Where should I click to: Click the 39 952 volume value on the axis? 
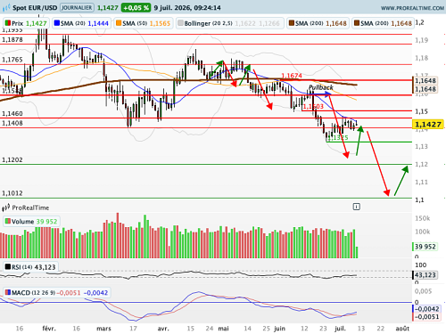pos(425,247)
